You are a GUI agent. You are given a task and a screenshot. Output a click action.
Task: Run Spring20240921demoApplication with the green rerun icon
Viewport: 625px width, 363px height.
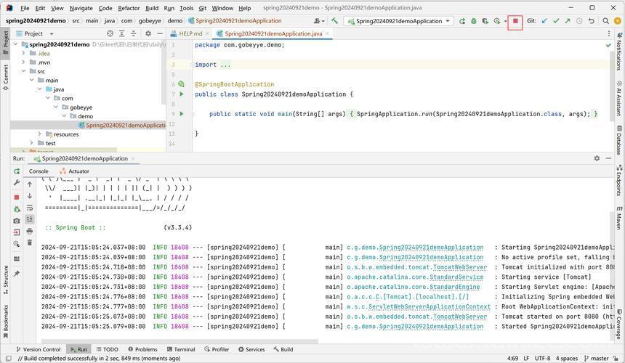click(x=462, y=21)
